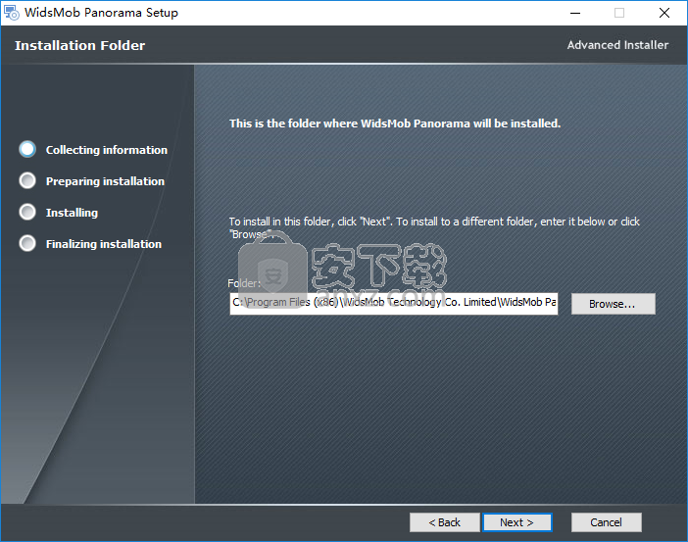Viewport: 688px width, 542px height.
Task: Return to previous page with < Back
Action: (445, 522)
